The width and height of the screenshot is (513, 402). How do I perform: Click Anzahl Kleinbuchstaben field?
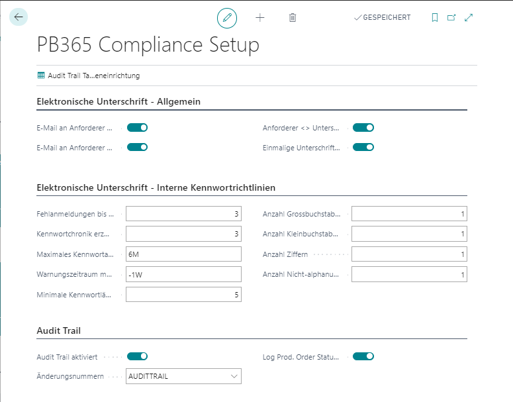409,234
